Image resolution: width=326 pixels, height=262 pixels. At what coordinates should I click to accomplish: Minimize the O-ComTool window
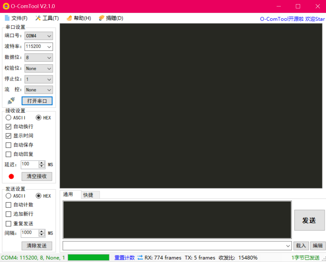pos(279,6)
